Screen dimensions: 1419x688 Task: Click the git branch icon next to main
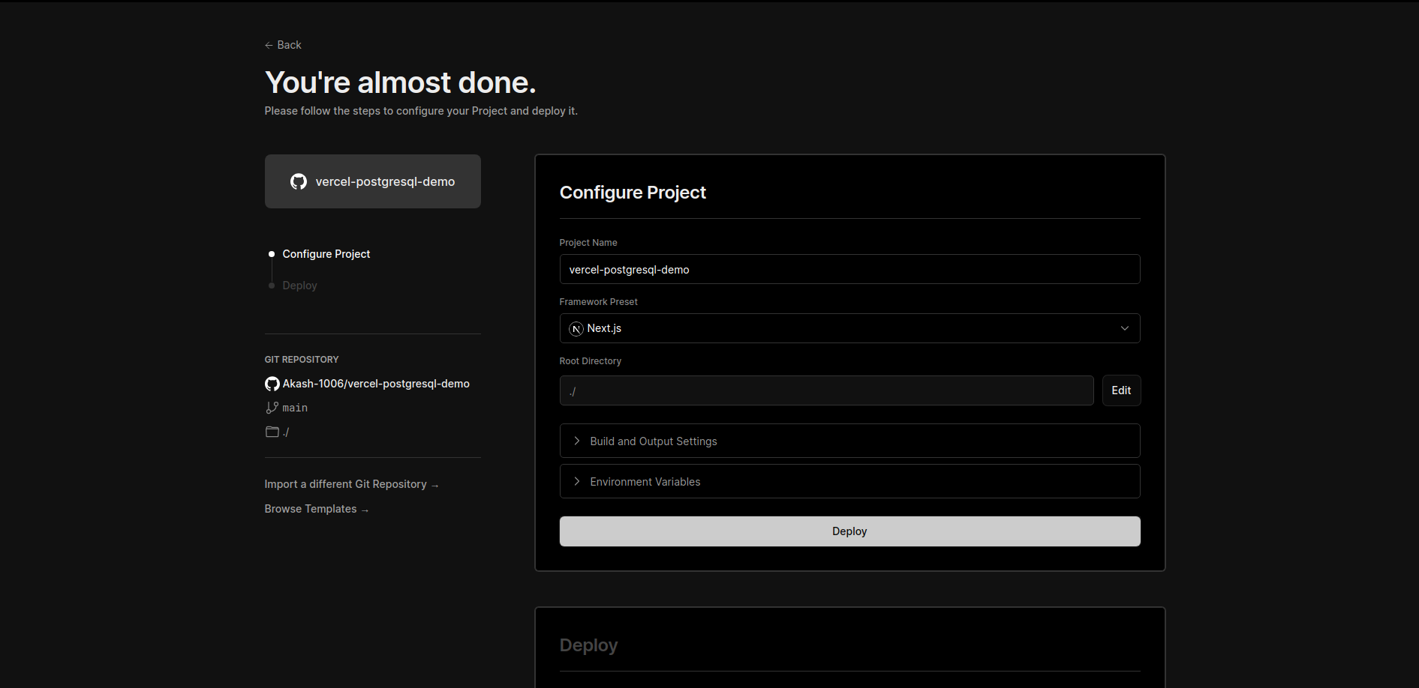[x=272, y=408]
